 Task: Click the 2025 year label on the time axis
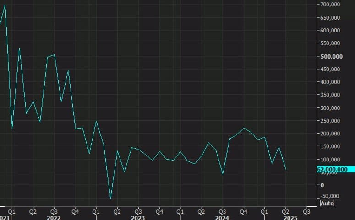pos(290,218)
